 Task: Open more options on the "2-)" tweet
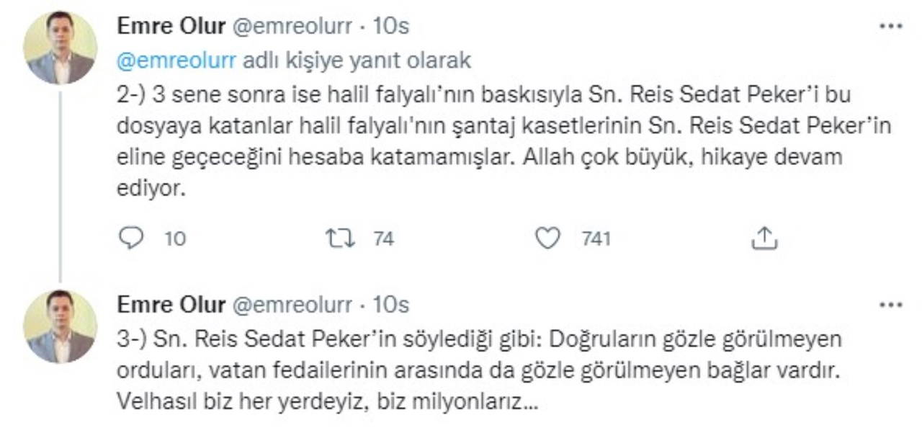891,27
